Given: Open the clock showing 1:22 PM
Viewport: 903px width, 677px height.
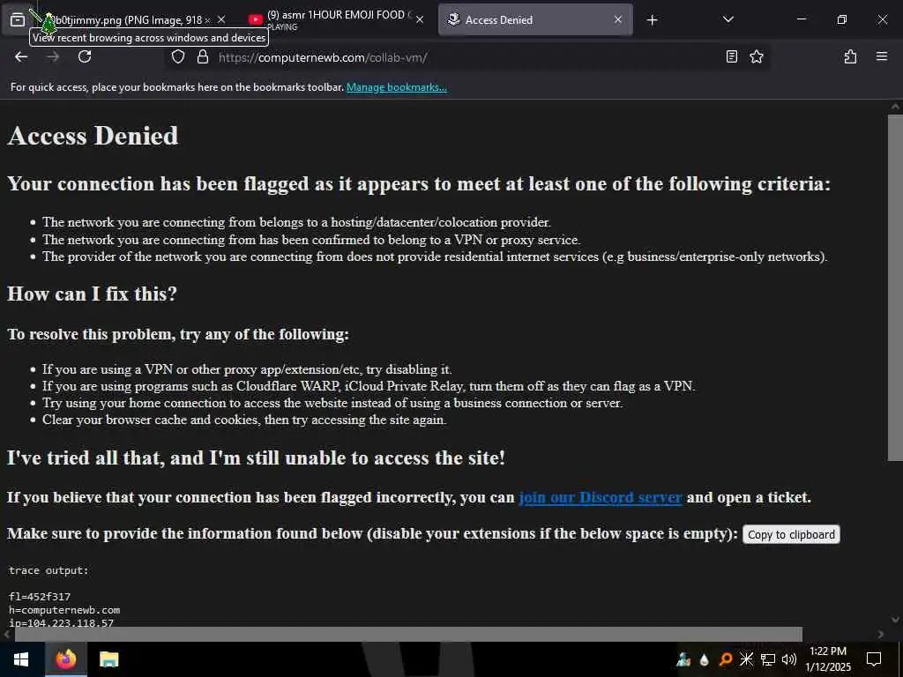Looking at the screenshot, I should tap(828, 659).
